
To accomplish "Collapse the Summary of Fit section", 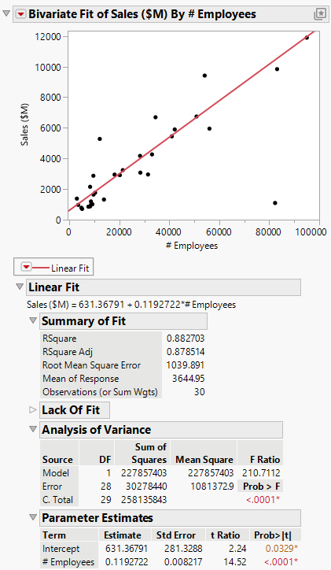I will [33, 320].
